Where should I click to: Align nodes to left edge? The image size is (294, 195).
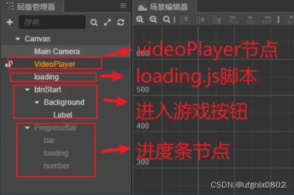(x=234, y=20)
